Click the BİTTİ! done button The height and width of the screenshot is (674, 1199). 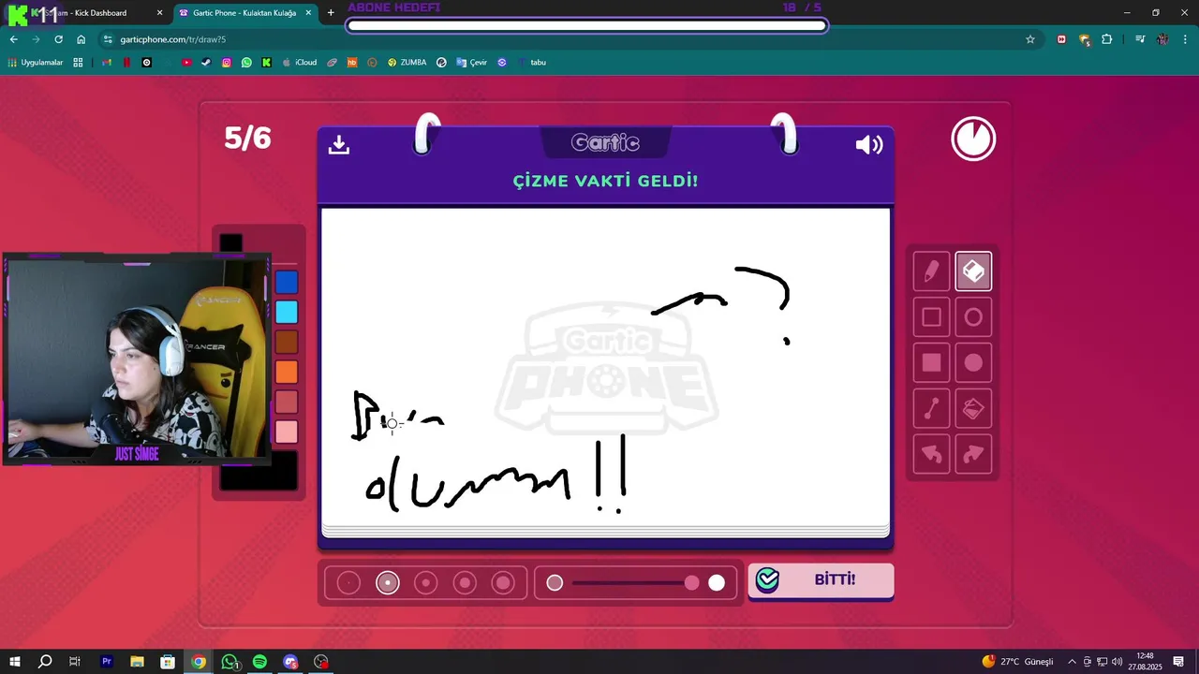[821, 579]
